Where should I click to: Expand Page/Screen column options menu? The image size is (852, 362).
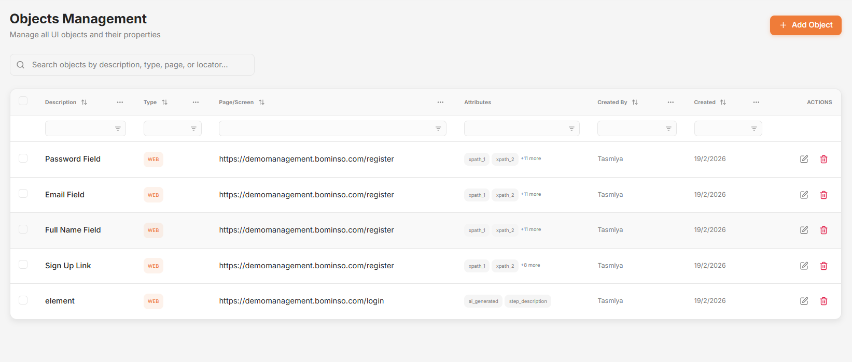tap(440, 103)
